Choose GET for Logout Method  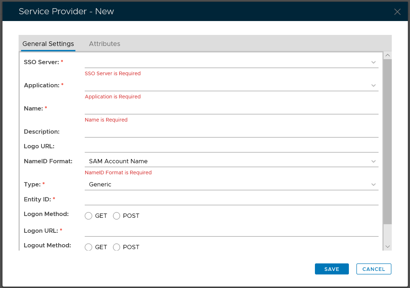click(89, 247)
